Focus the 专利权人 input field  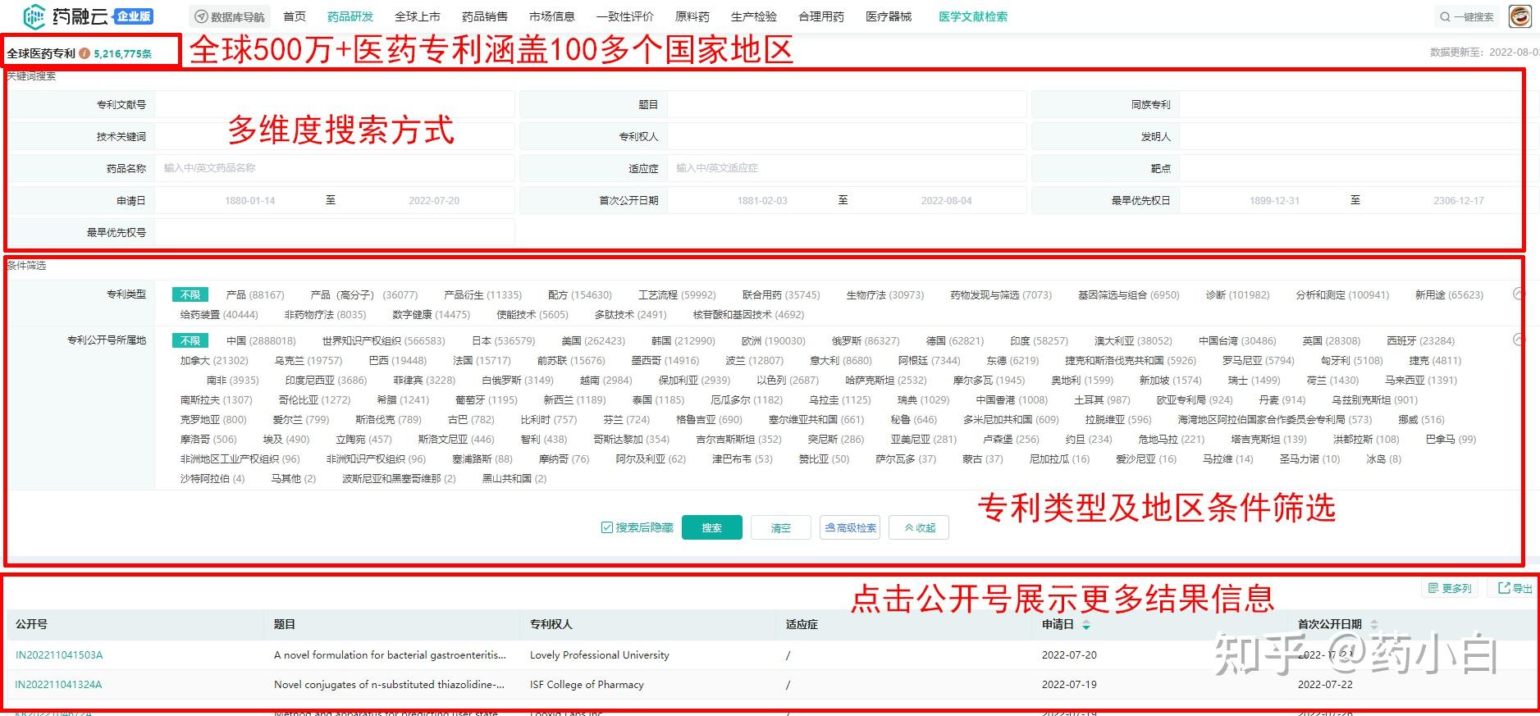(x=847, y=136)
